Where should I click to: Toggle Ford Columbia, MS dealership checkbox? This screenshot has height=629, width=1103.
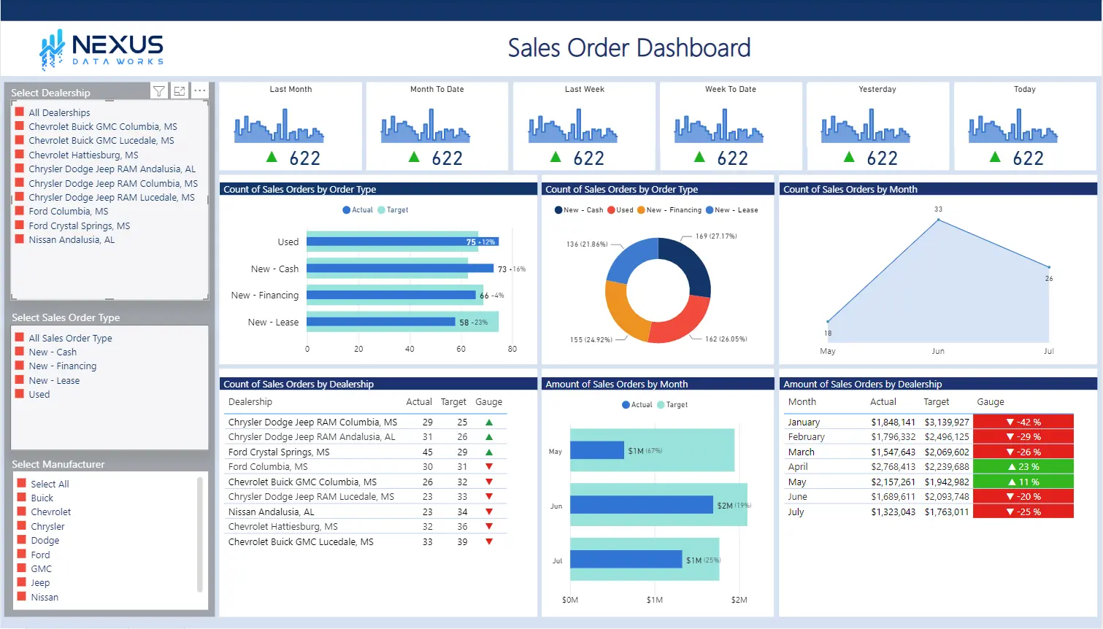[x=20, y=211]
